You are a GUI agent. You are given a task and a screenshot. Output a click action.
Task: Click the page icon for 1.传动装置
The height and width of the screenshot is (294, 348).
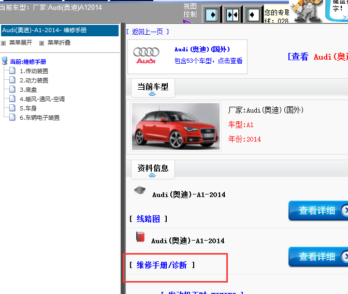pos(12,71)
